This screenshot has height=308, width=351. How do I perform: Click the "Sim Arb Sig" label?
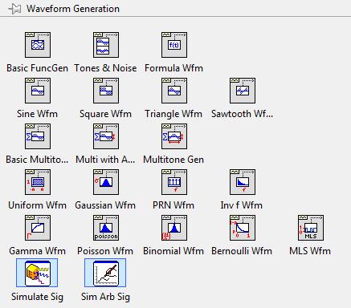click(105, 297)
